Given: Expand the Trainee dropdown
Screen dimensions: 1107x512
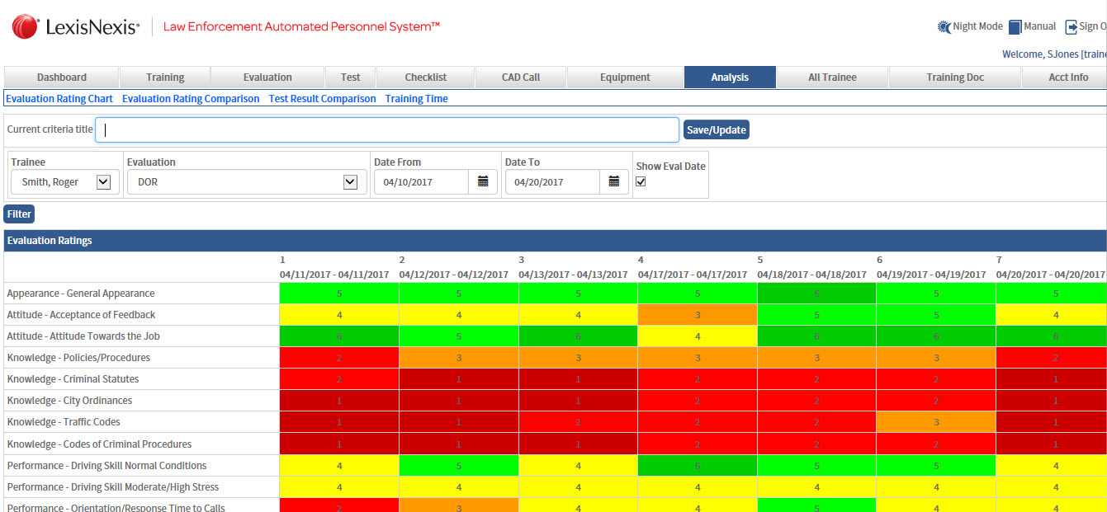Looking at the screenshot, I should (103, 182).
